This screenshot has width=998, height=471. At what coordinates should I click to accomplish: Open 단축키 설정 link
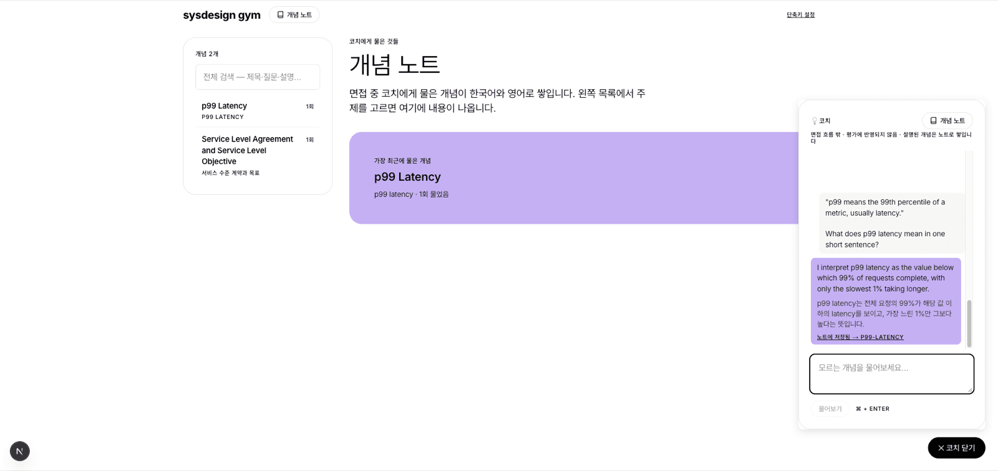tap(800, 15)
